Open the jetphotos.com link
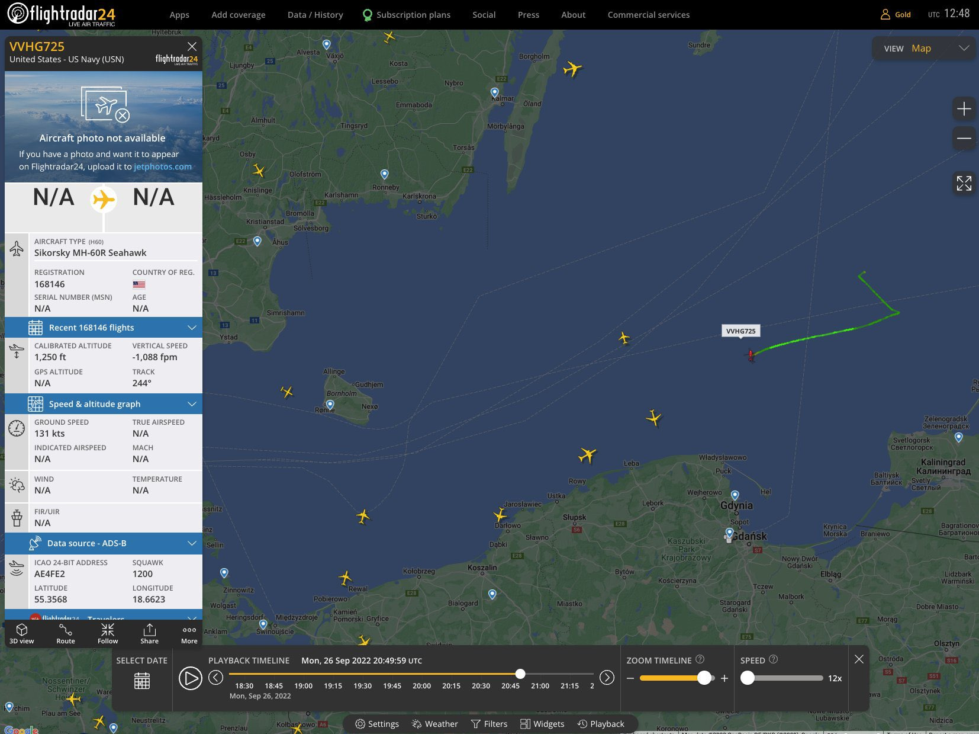Screen dimensions: 979x734 [x=163, y=166]
